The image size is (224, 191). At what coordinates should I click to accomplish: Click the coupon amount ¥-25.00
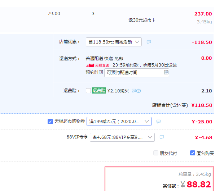202,122
